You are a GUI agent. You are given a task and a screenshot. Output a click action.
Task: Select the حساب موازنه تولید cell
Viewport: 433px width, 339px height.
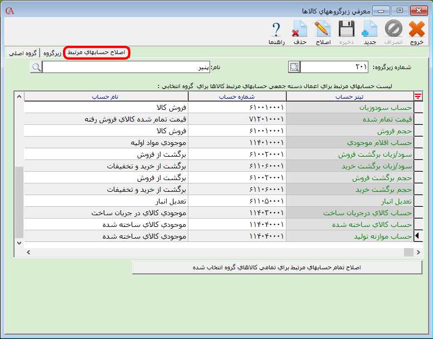[350, 236]
